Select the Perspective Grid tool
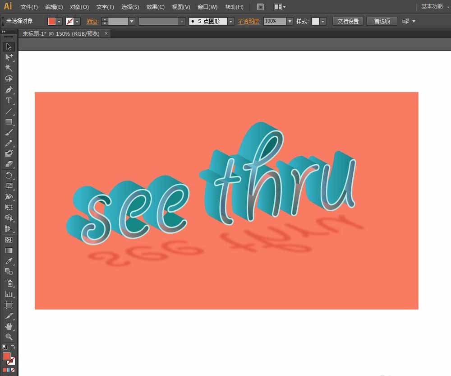 click(9, 229)
